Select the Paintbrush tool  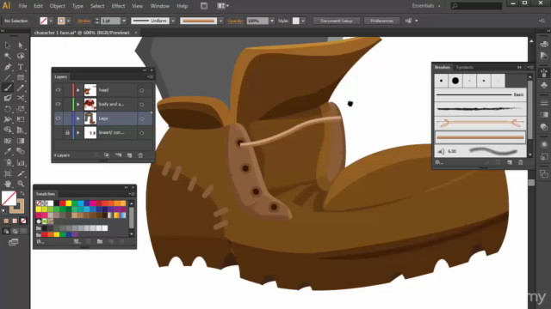coord(8,88)
